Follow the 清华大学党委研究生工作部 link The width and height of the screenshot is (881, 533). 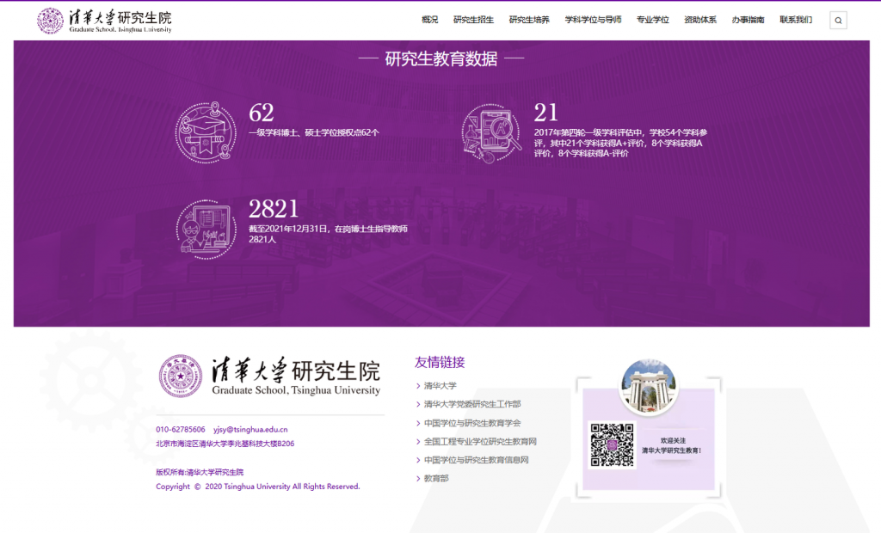pyautogui.click(x=472, y=404)
